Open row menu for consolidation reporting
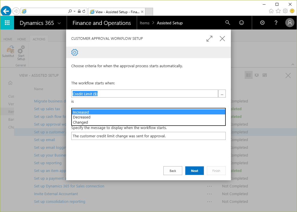Viewport: 297px width, 212px height. [x=209, y=202]
